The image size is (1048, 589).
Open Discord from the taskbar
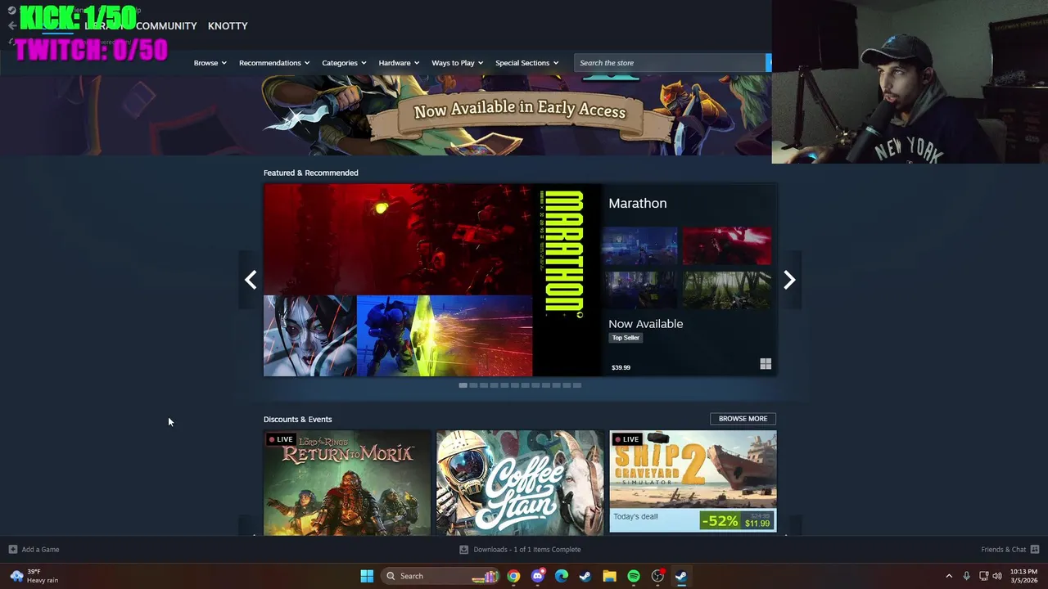click(x=537, y=576)
